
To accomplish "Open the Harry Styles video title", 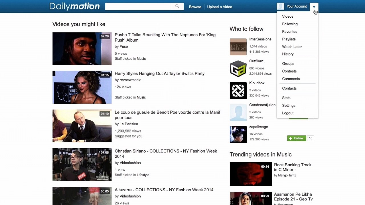I will pyautogui.click(x=159, y=73).
